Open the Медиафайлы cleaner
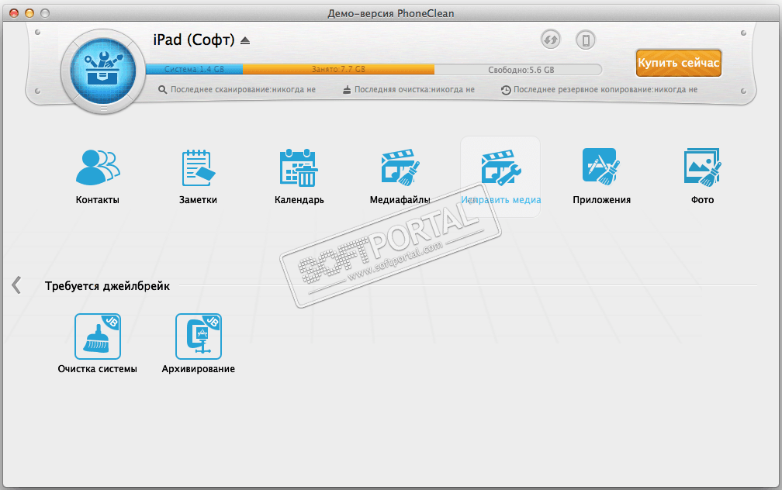Viewport: 782px width, 490px height. click(x=400, y=167)
